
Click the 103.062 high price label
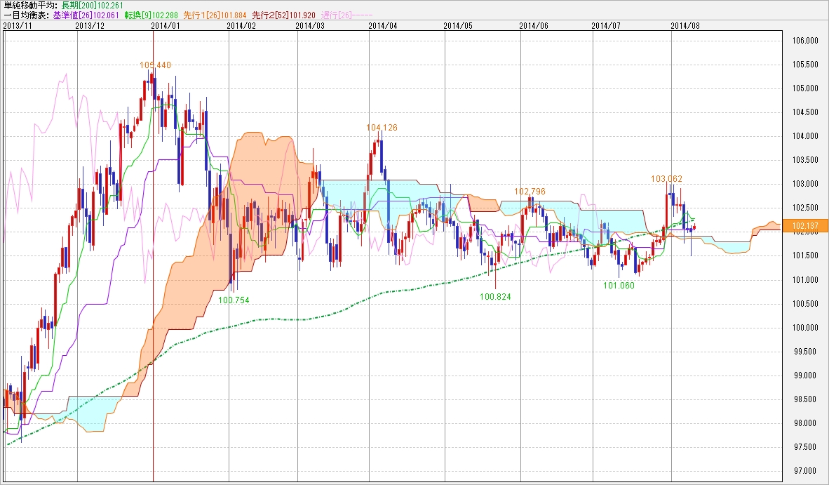tap(666, 179)
